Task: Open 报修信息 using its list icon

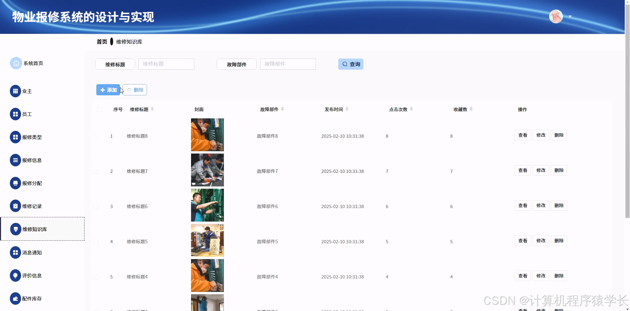Action: 15,160
